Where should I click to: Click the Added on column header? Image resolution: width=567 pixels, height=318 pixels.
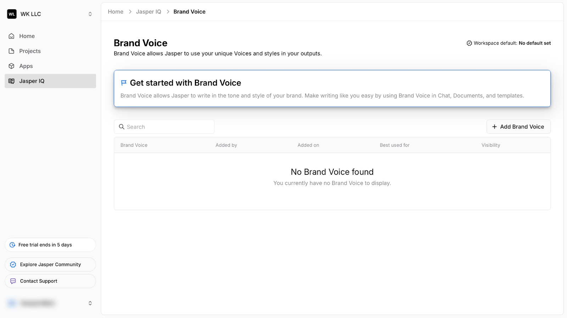[308, 145]
